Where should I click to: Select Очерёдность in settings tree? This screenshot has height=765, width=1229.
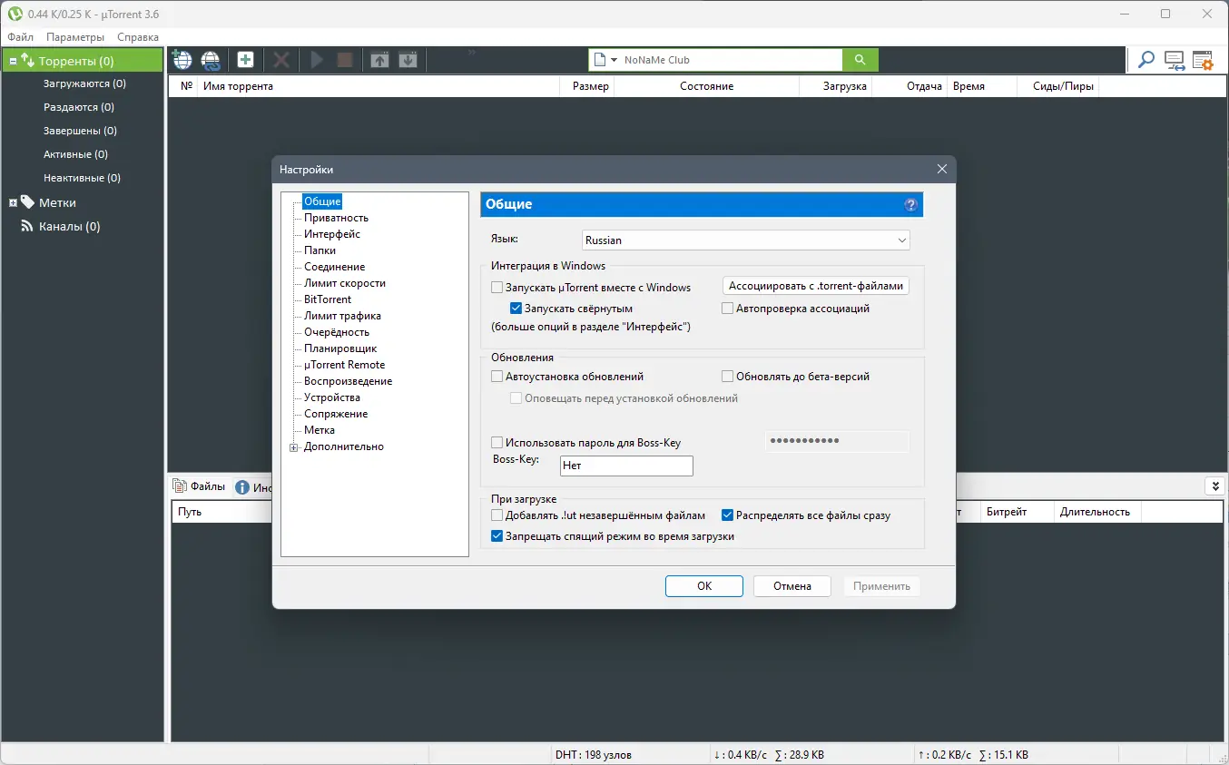pos(337,332)
